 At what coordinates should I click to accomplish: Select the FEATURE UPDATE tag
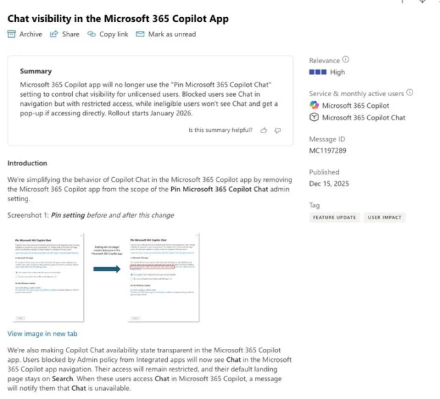coord(334,218)
